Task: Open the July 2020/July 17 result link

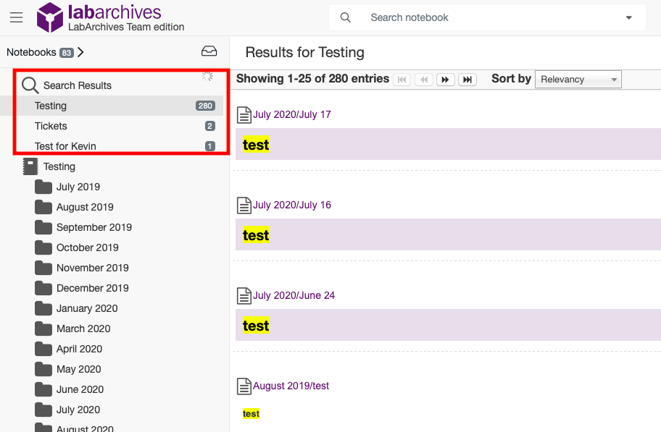Action: [291, 114]
